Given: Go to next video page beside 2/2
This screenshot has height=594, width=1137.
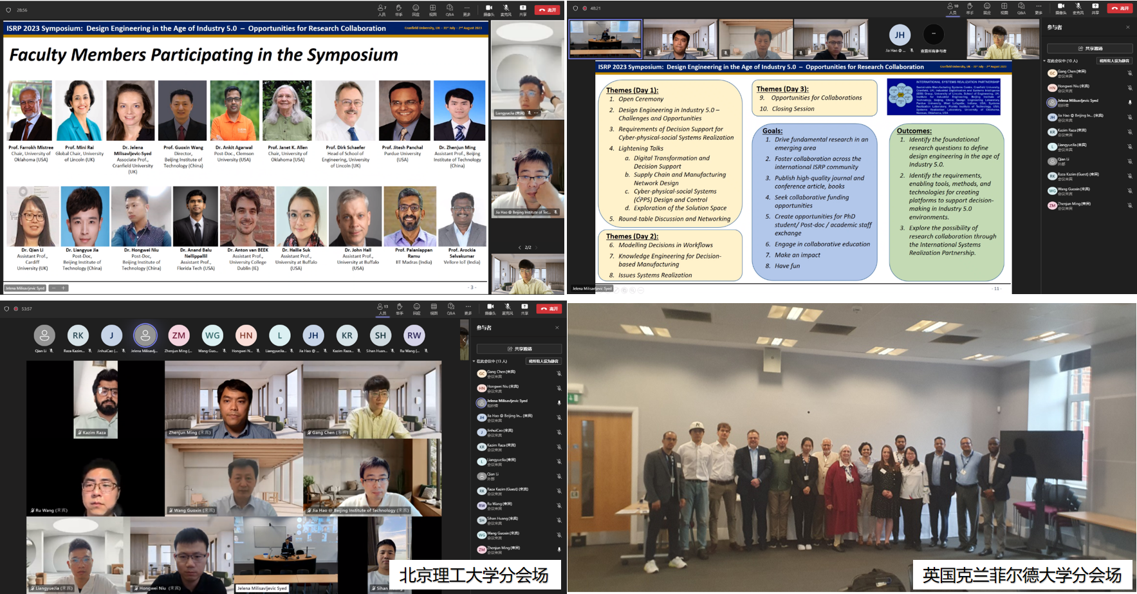Looking at the screenshot, I should 536,247.
